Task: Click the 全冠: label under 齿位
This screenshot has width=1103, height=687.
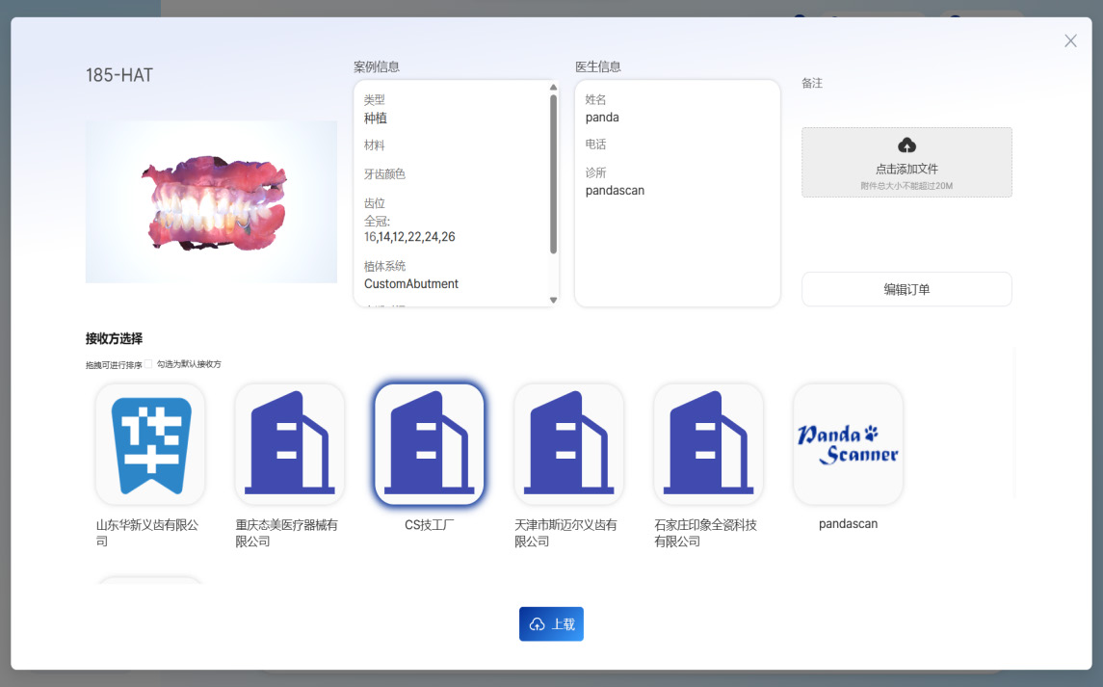Action: tap(377, 221)
